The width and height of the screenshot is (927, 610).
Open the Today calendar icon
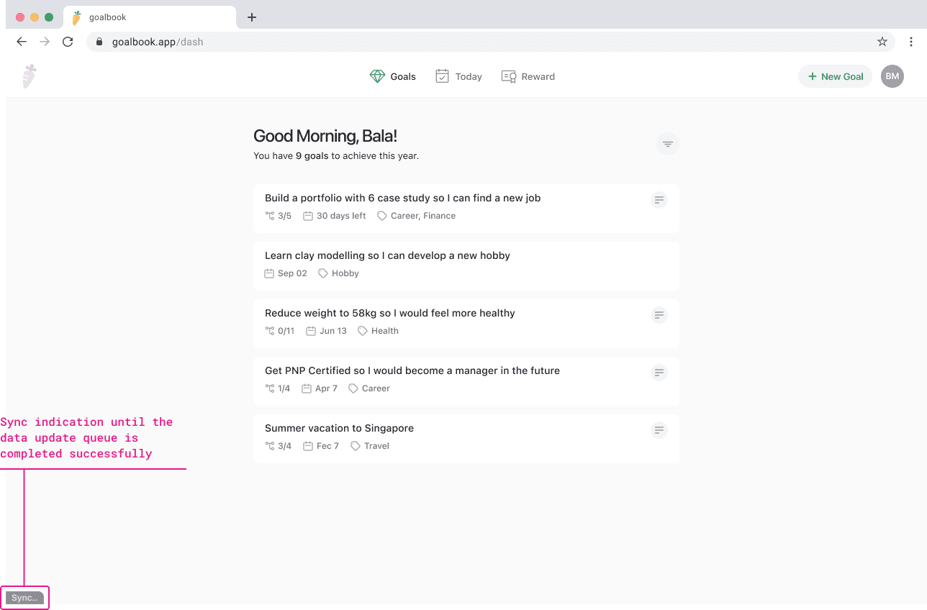pyautogui.click(x=441, y=76)
